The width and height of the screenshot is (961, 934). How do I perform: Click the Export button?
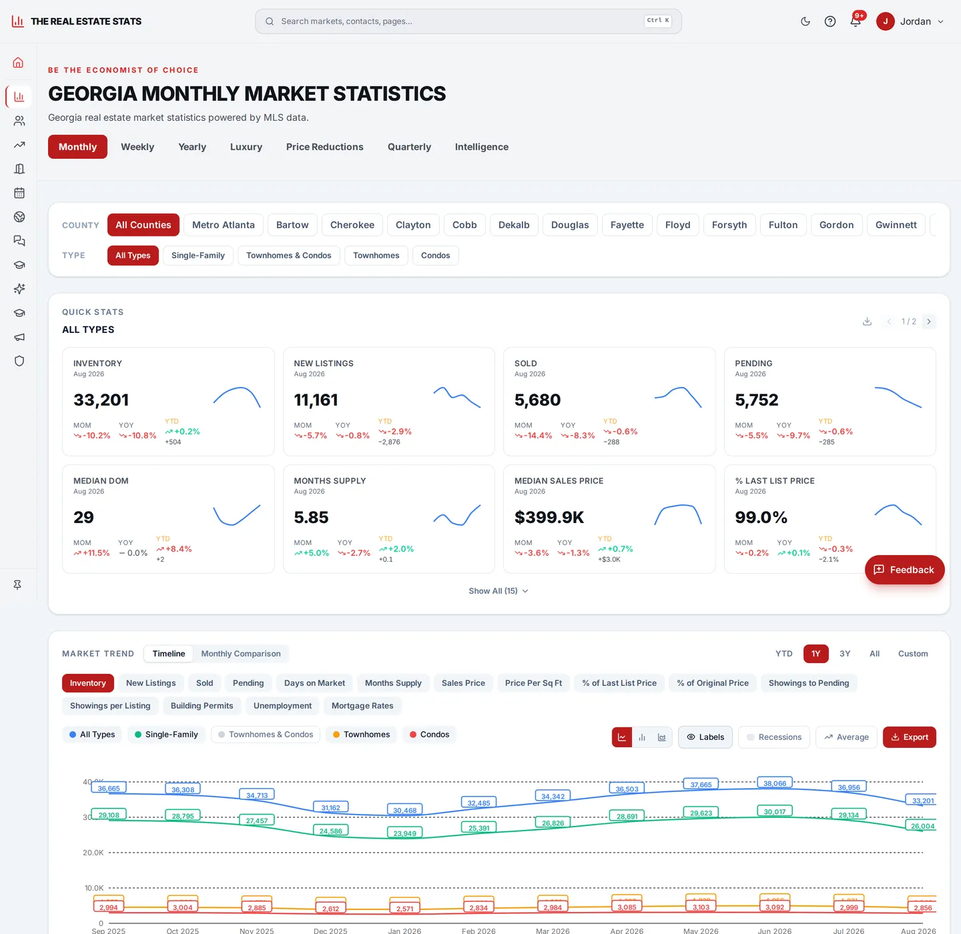point(910,737)
